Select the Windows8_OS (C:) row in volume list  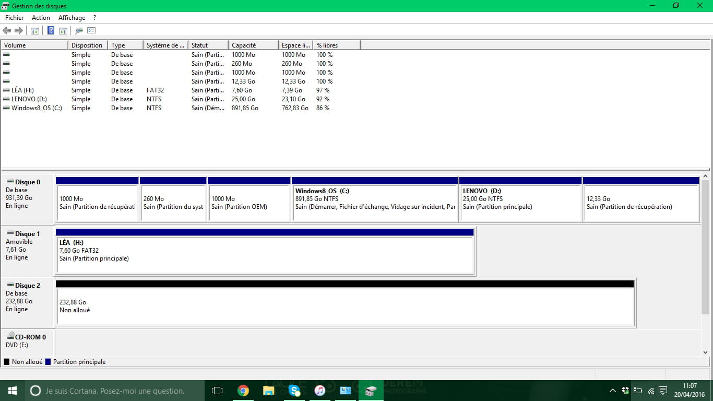pyautogui.click(x=36, y=108)
